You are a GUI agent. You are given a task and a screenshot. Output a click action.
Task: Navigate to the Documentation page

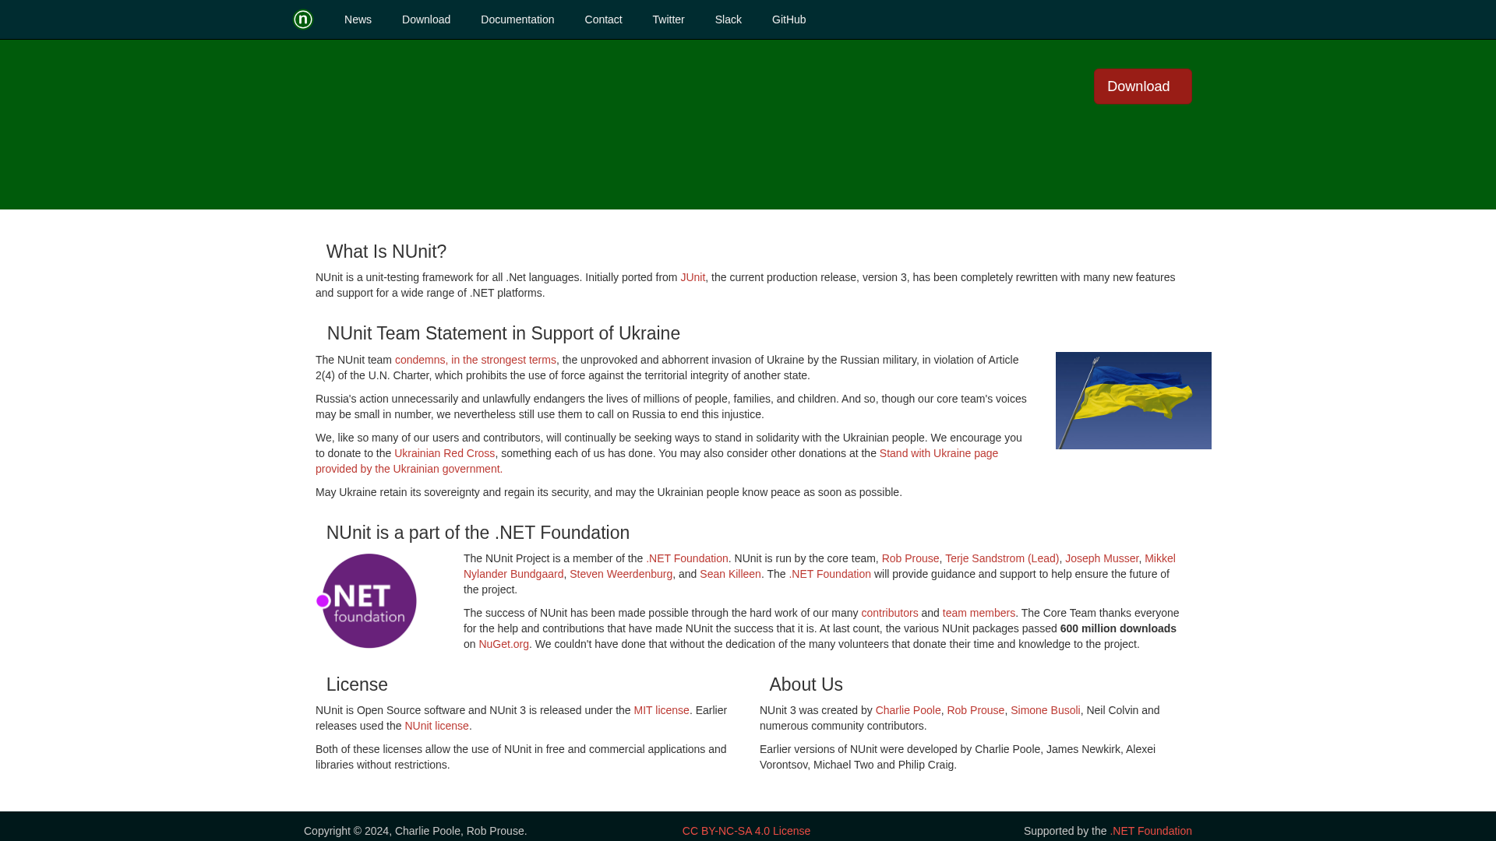point(517,19)
